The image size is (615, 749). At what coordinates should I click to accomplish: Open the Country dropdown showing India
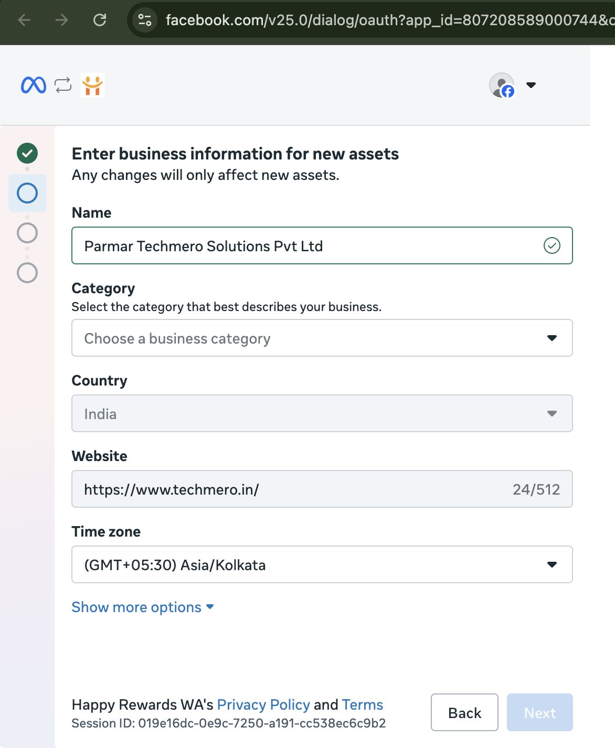[322, 413]
